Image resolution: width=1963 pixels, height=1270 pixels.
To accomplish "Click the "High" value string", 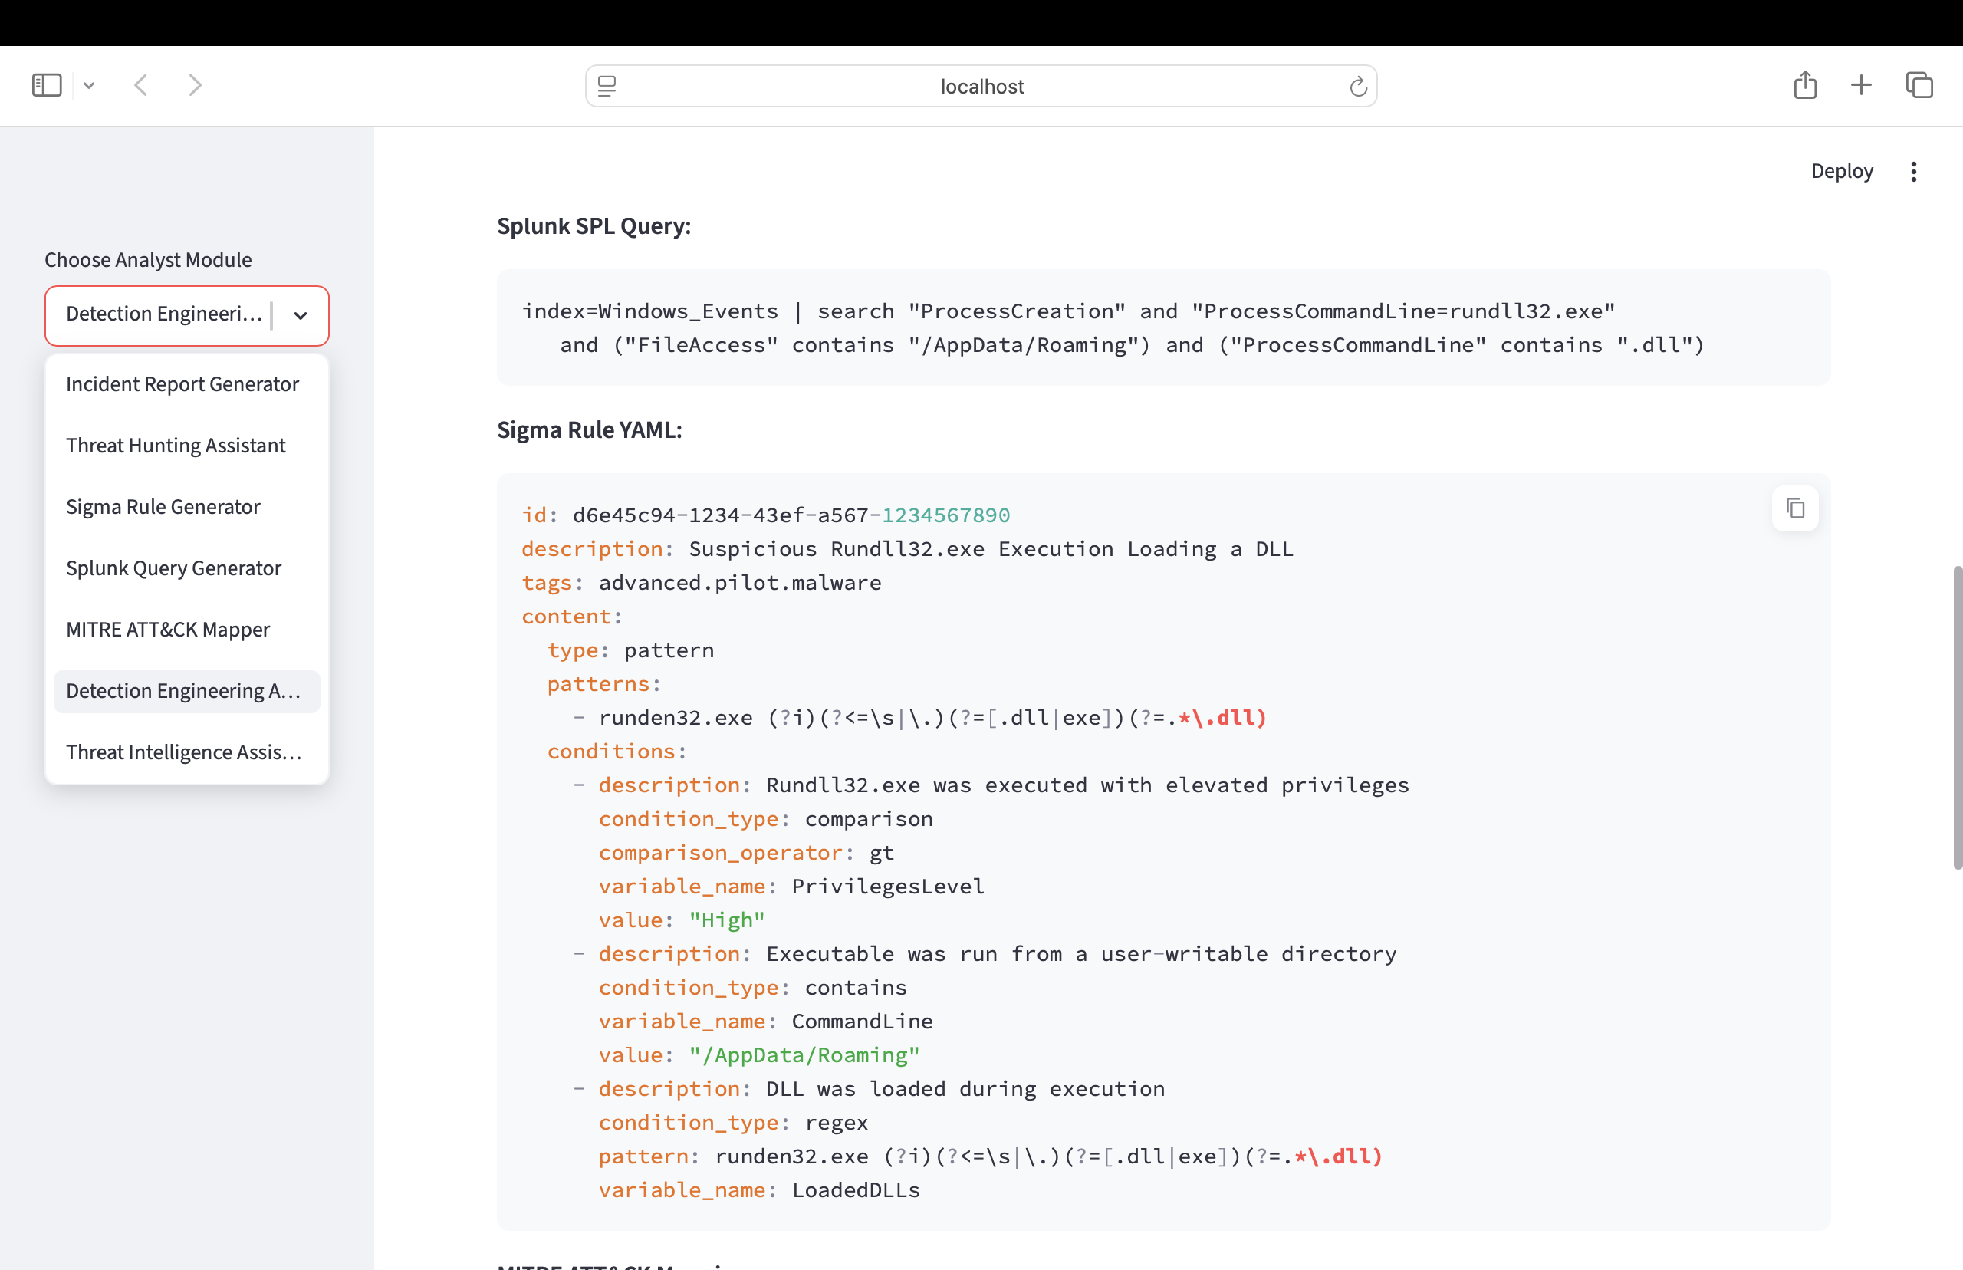I will [727, 920].
